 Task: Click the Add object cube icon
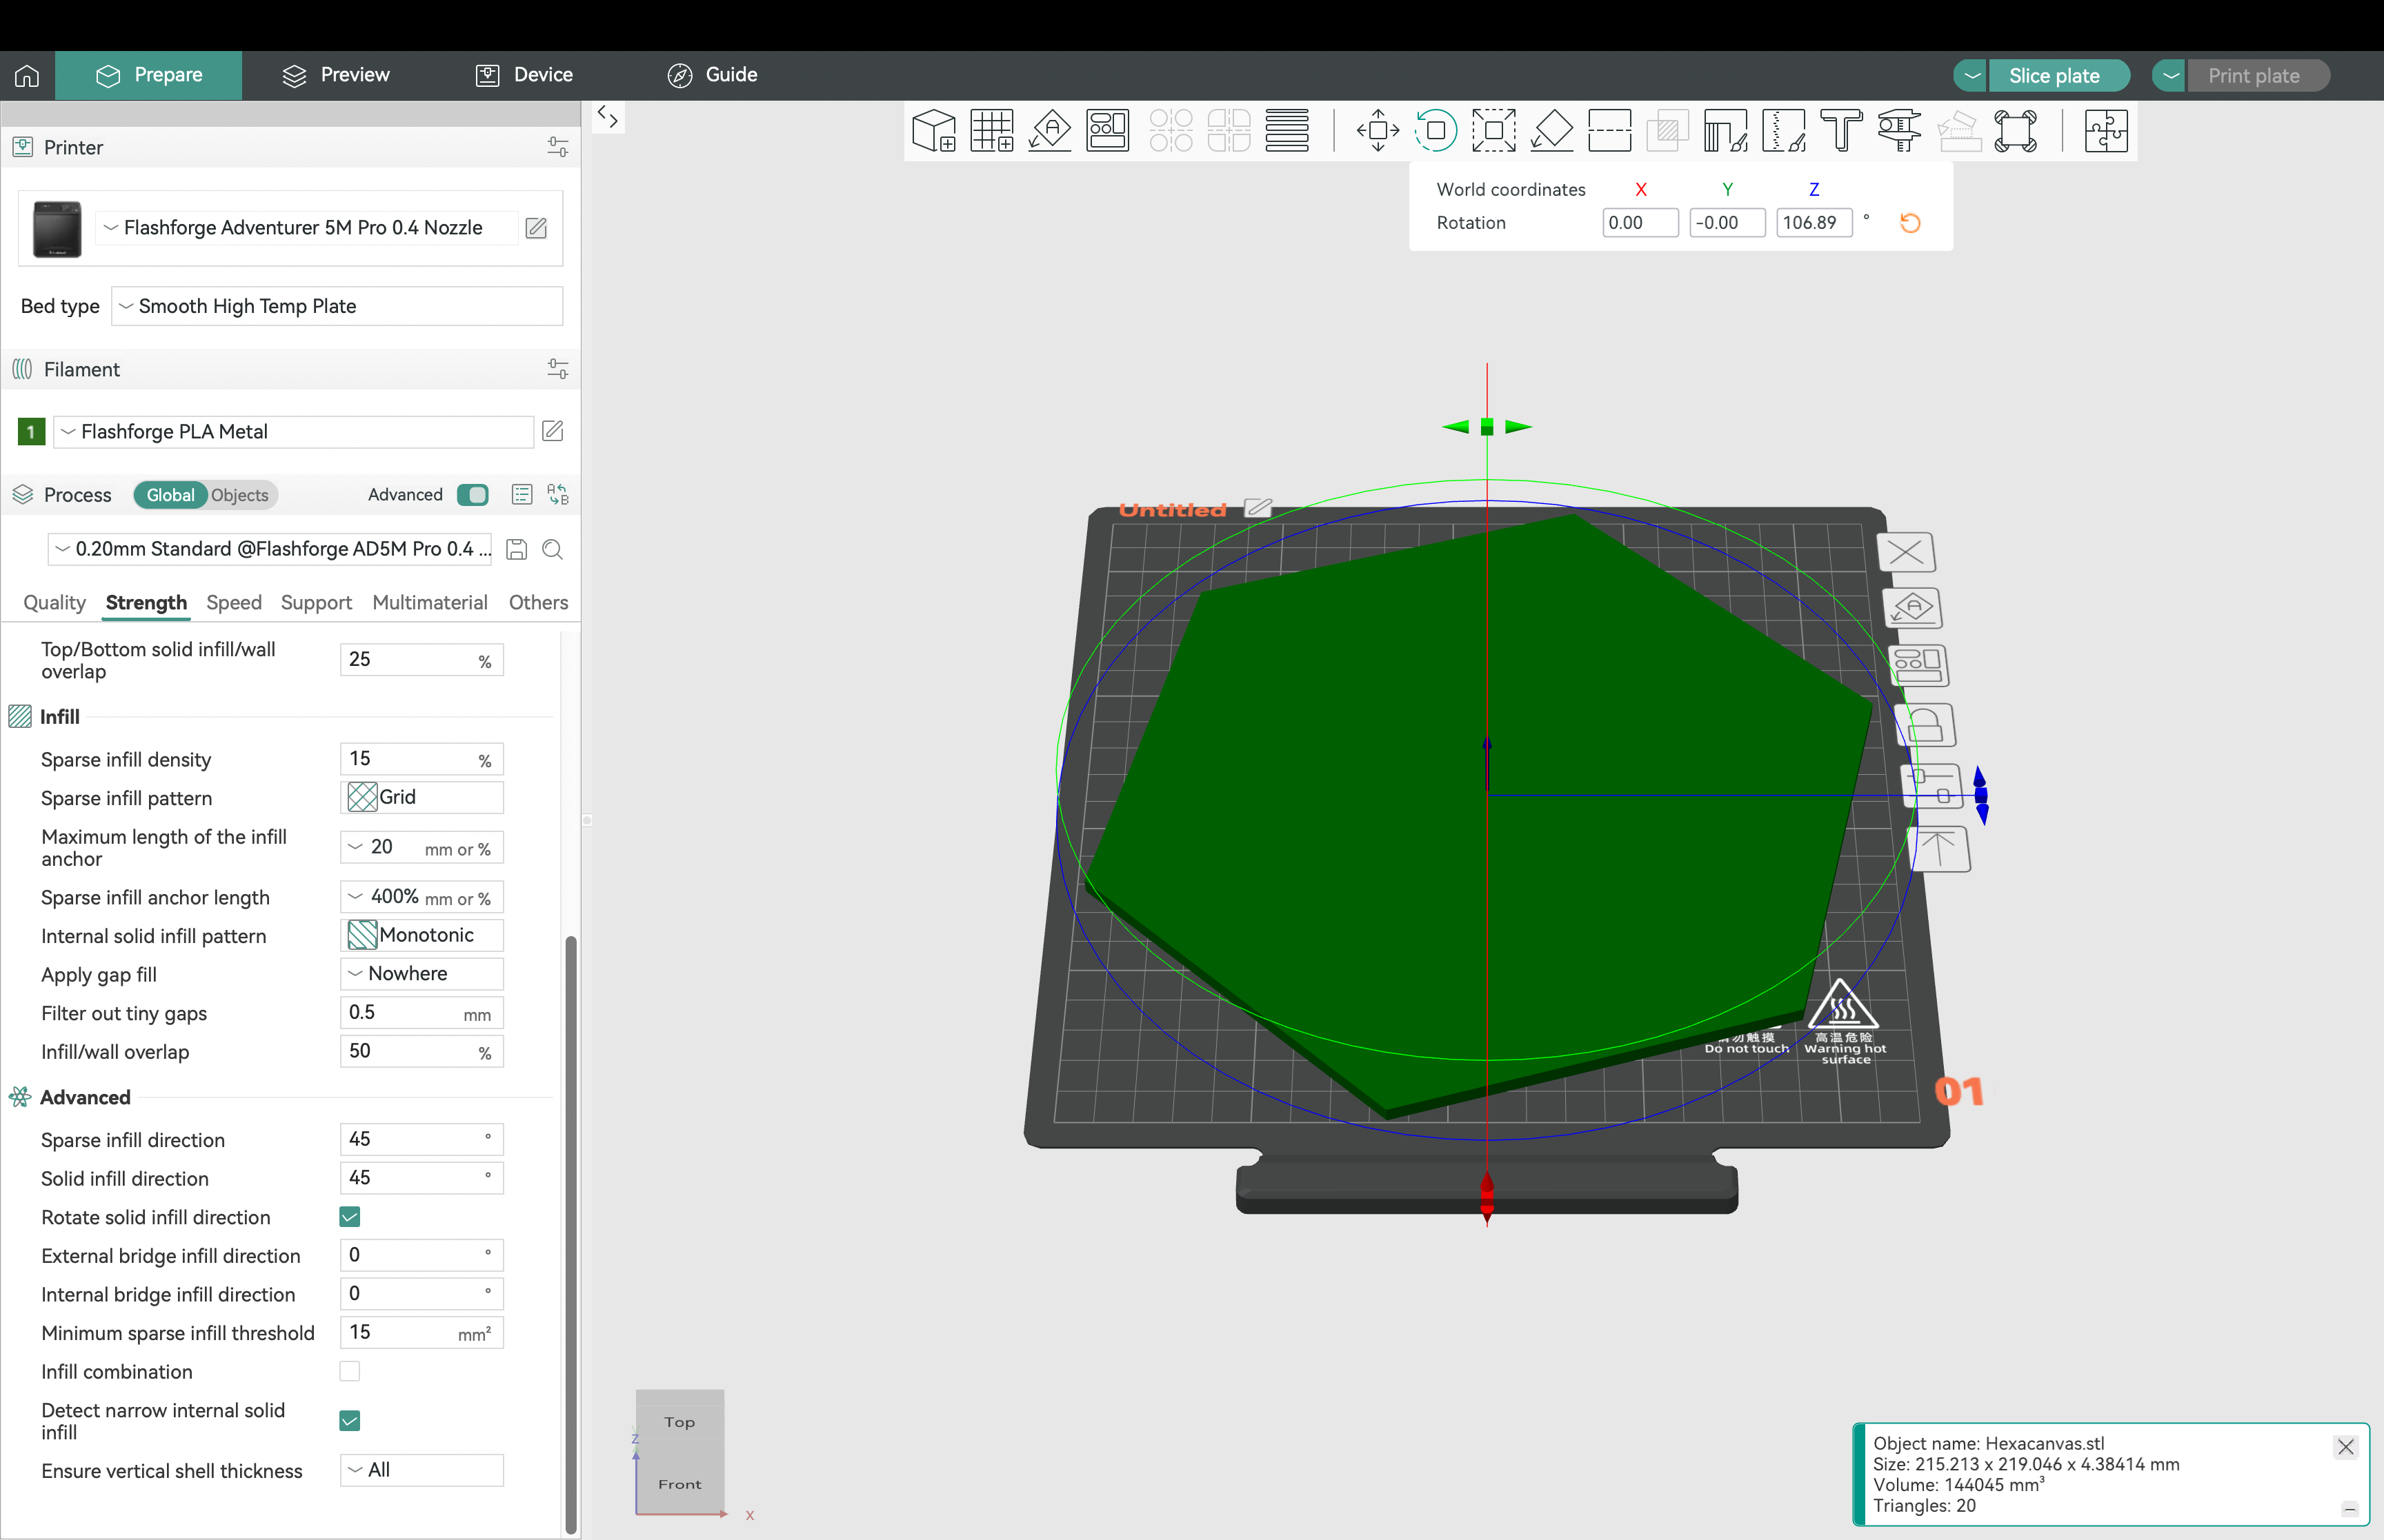coord(933,131)
